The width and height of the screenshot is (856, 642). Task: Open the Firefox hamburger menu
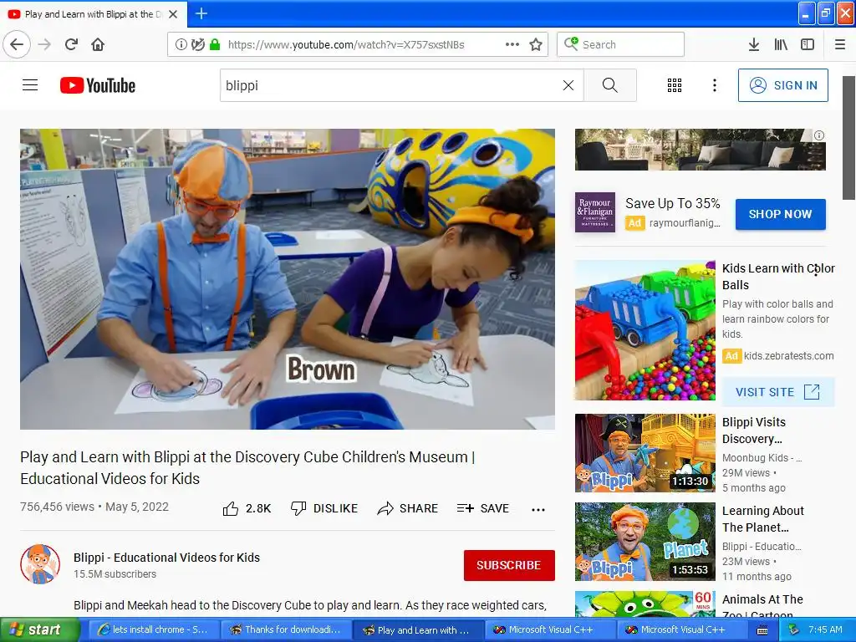[x=839, y=45]
